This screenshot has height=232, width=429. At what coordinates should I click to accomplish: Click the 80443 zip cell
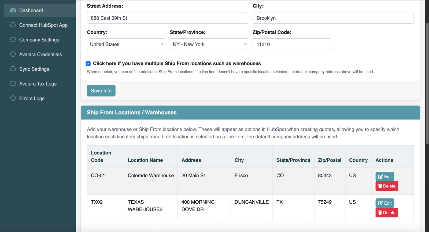coord(330,181)
